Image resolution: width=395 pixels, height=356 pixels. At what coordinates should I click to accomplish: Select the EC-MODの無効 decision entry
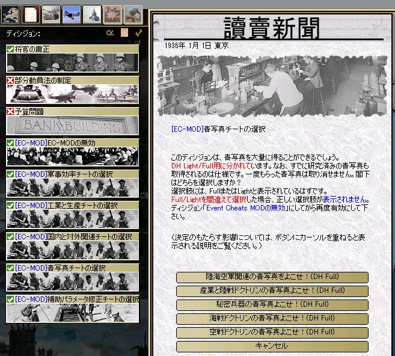(x=72, y=143)
